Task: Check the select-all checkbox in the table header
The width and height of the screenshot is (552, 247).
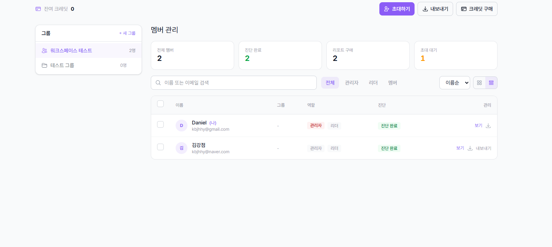Action: (160, 104)
